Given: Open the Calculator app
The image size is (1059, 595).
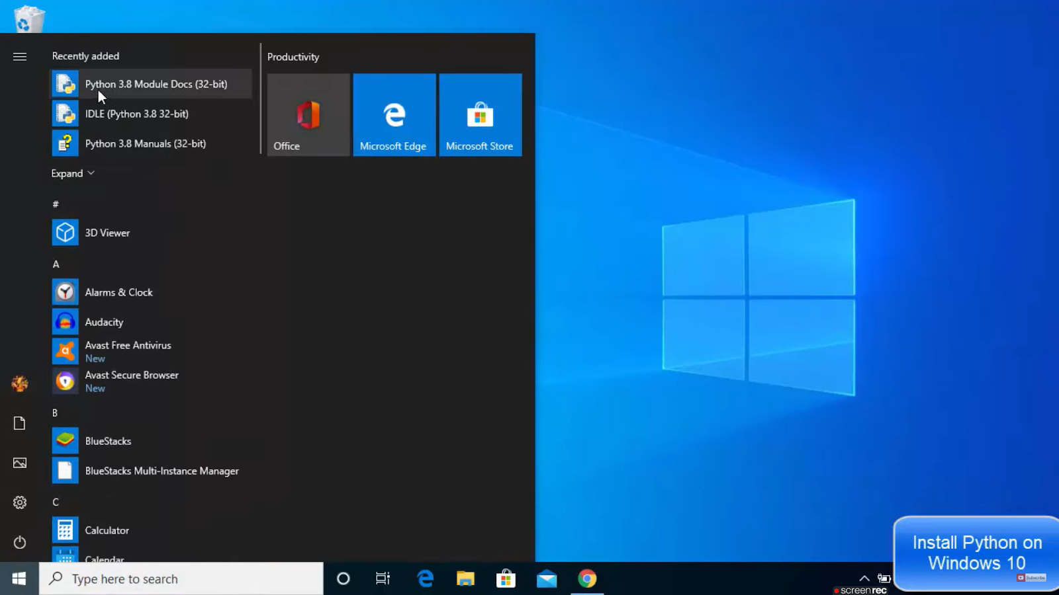Looking at the screenshot, I should pyautogui.click(x=151, y=530).
